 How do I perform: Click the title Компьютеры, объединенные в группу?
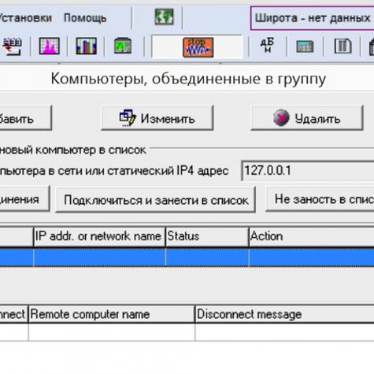[188, 79]
